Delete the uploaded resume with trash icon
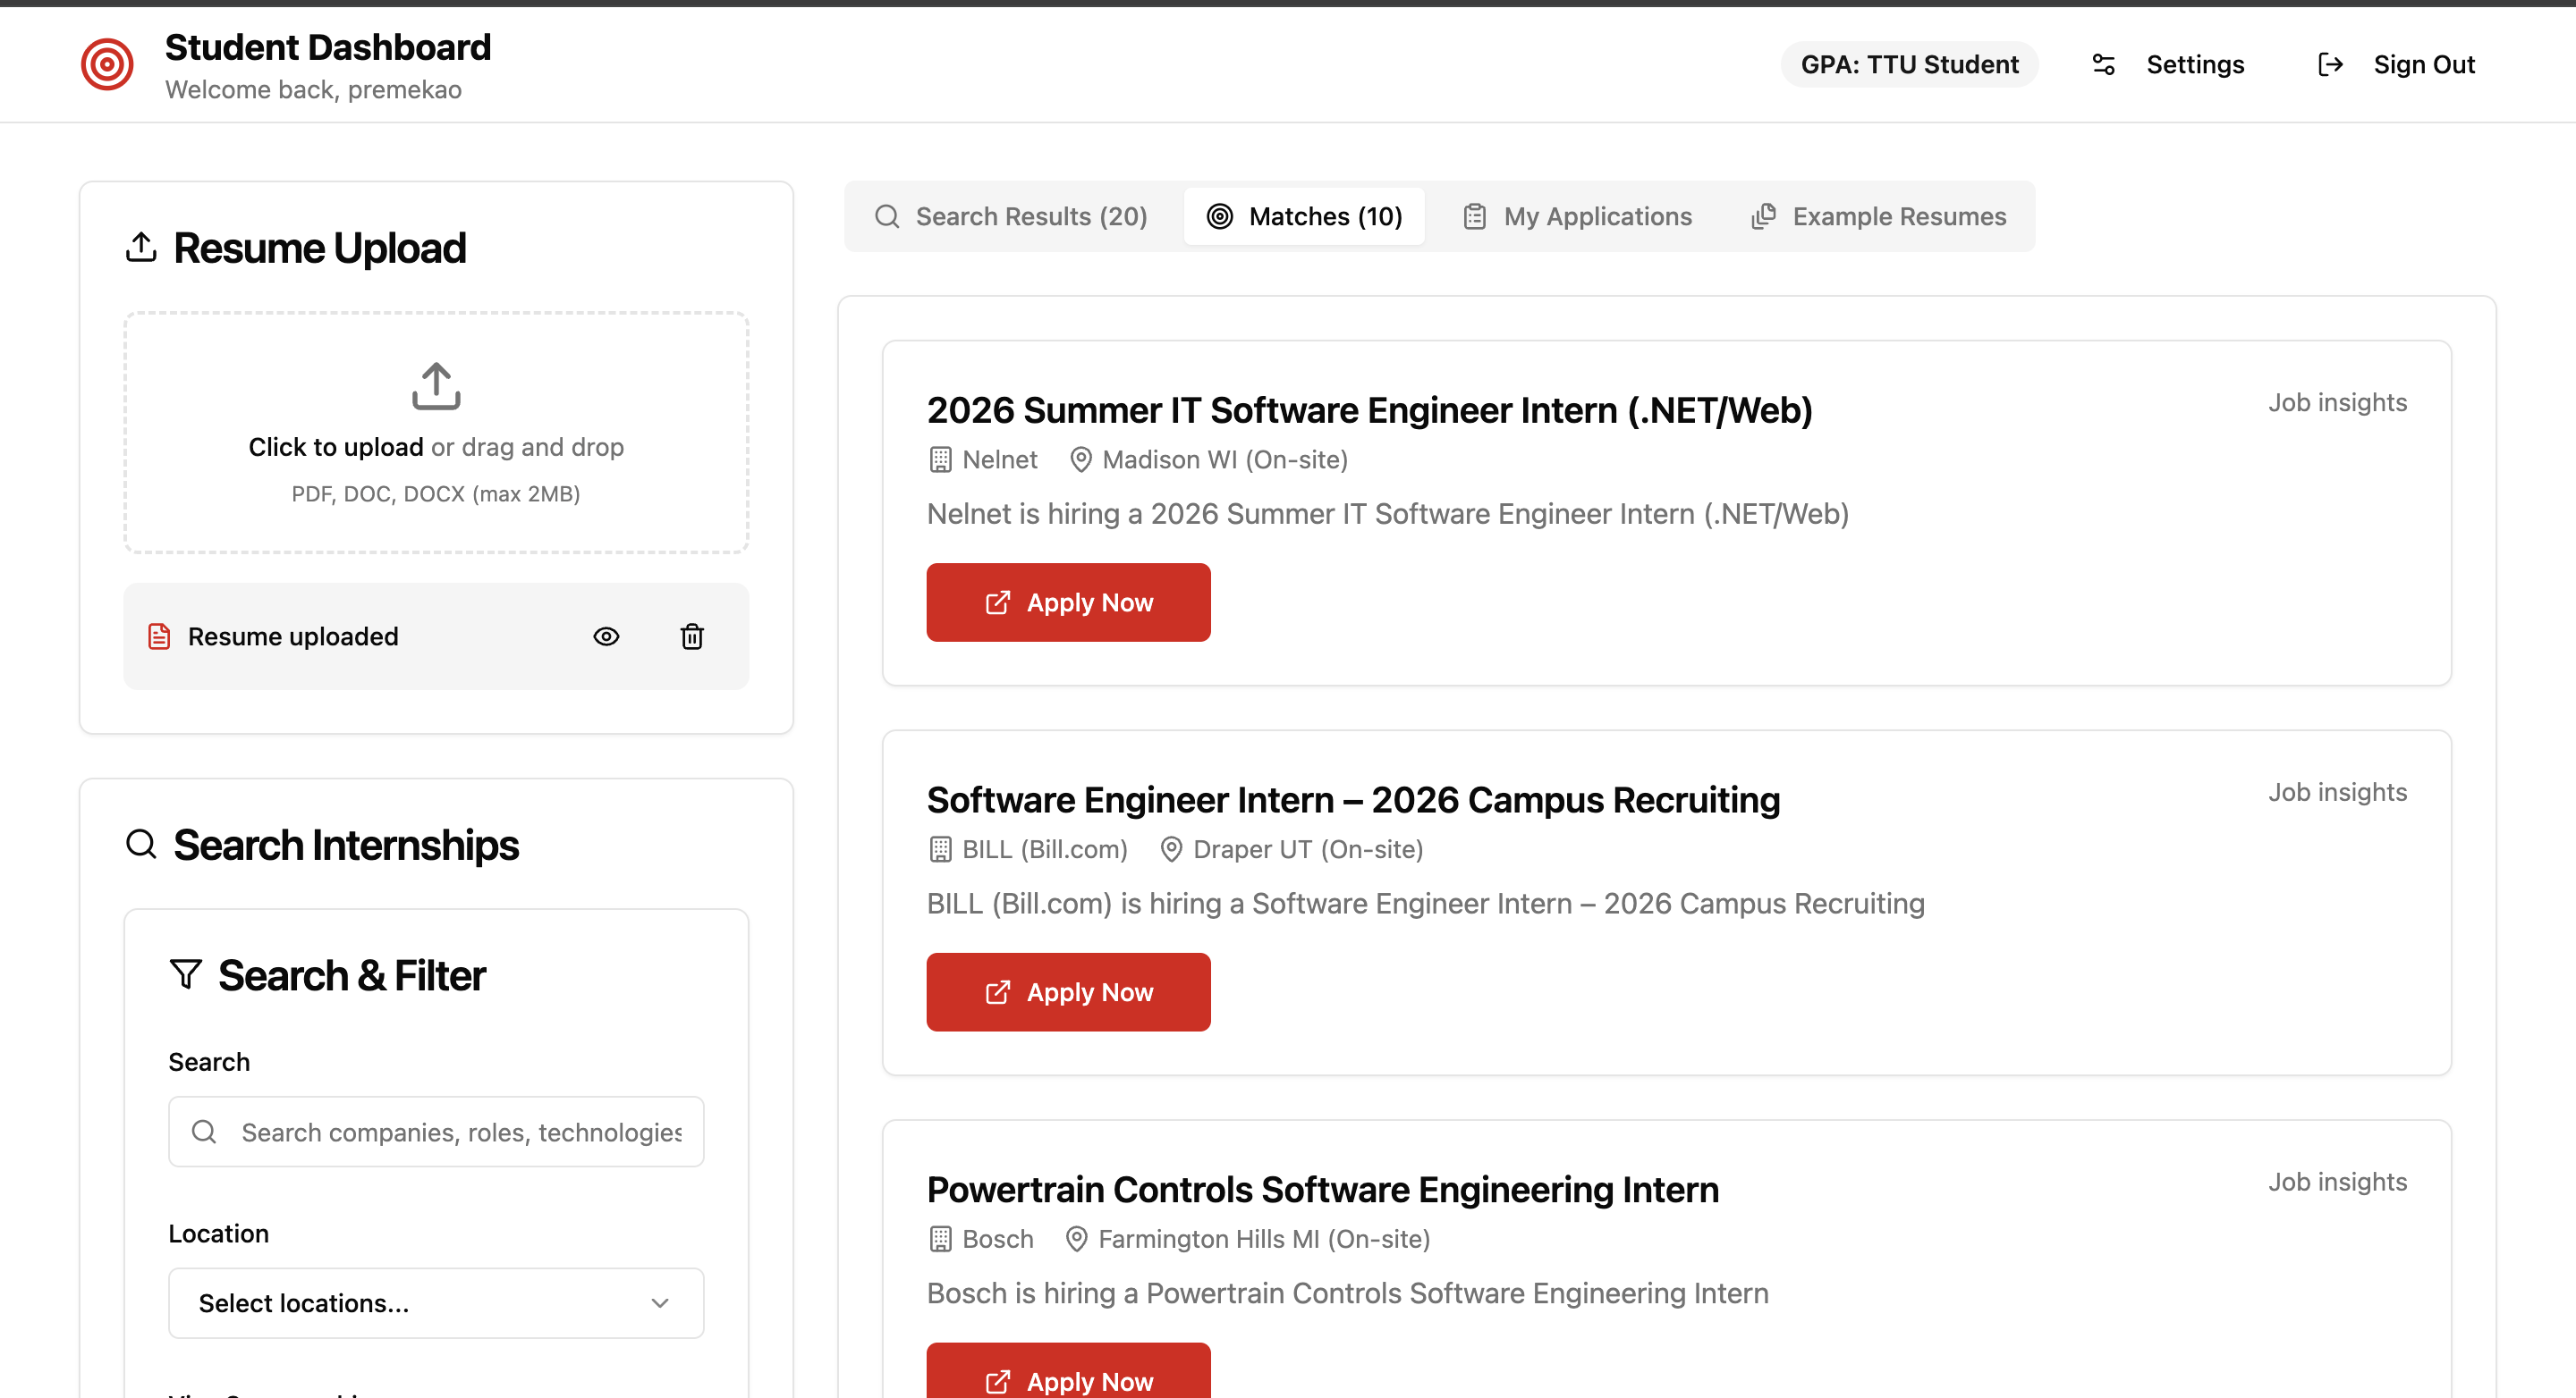Screen dimensions: 2576x1398 pos(692,636)
